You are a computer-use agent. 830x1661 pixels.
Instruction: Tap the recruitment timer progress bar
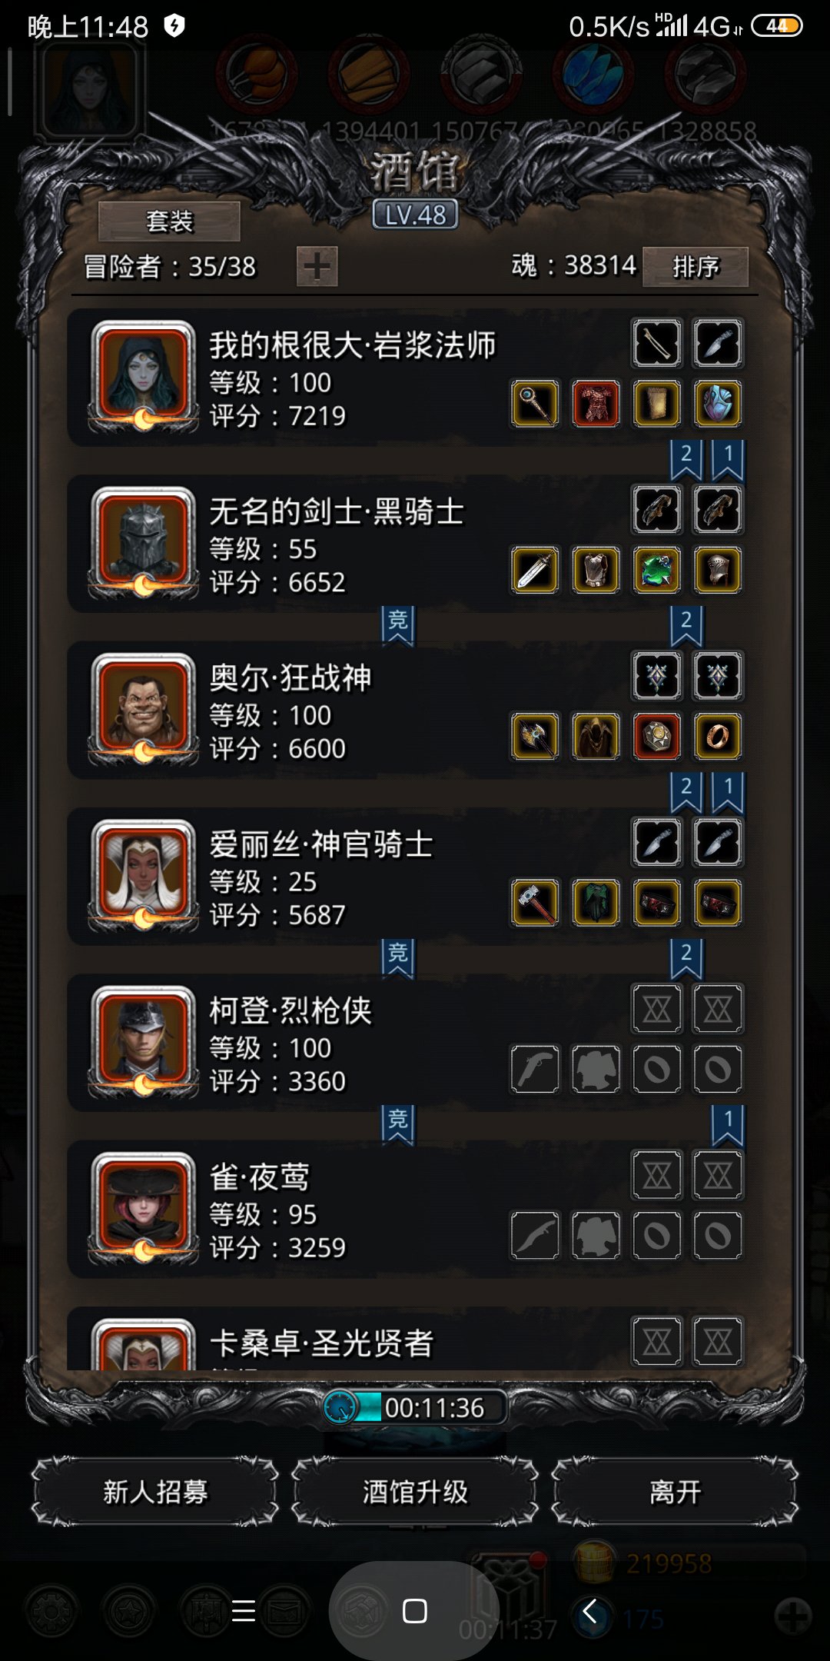click(x=415, y=1407)
